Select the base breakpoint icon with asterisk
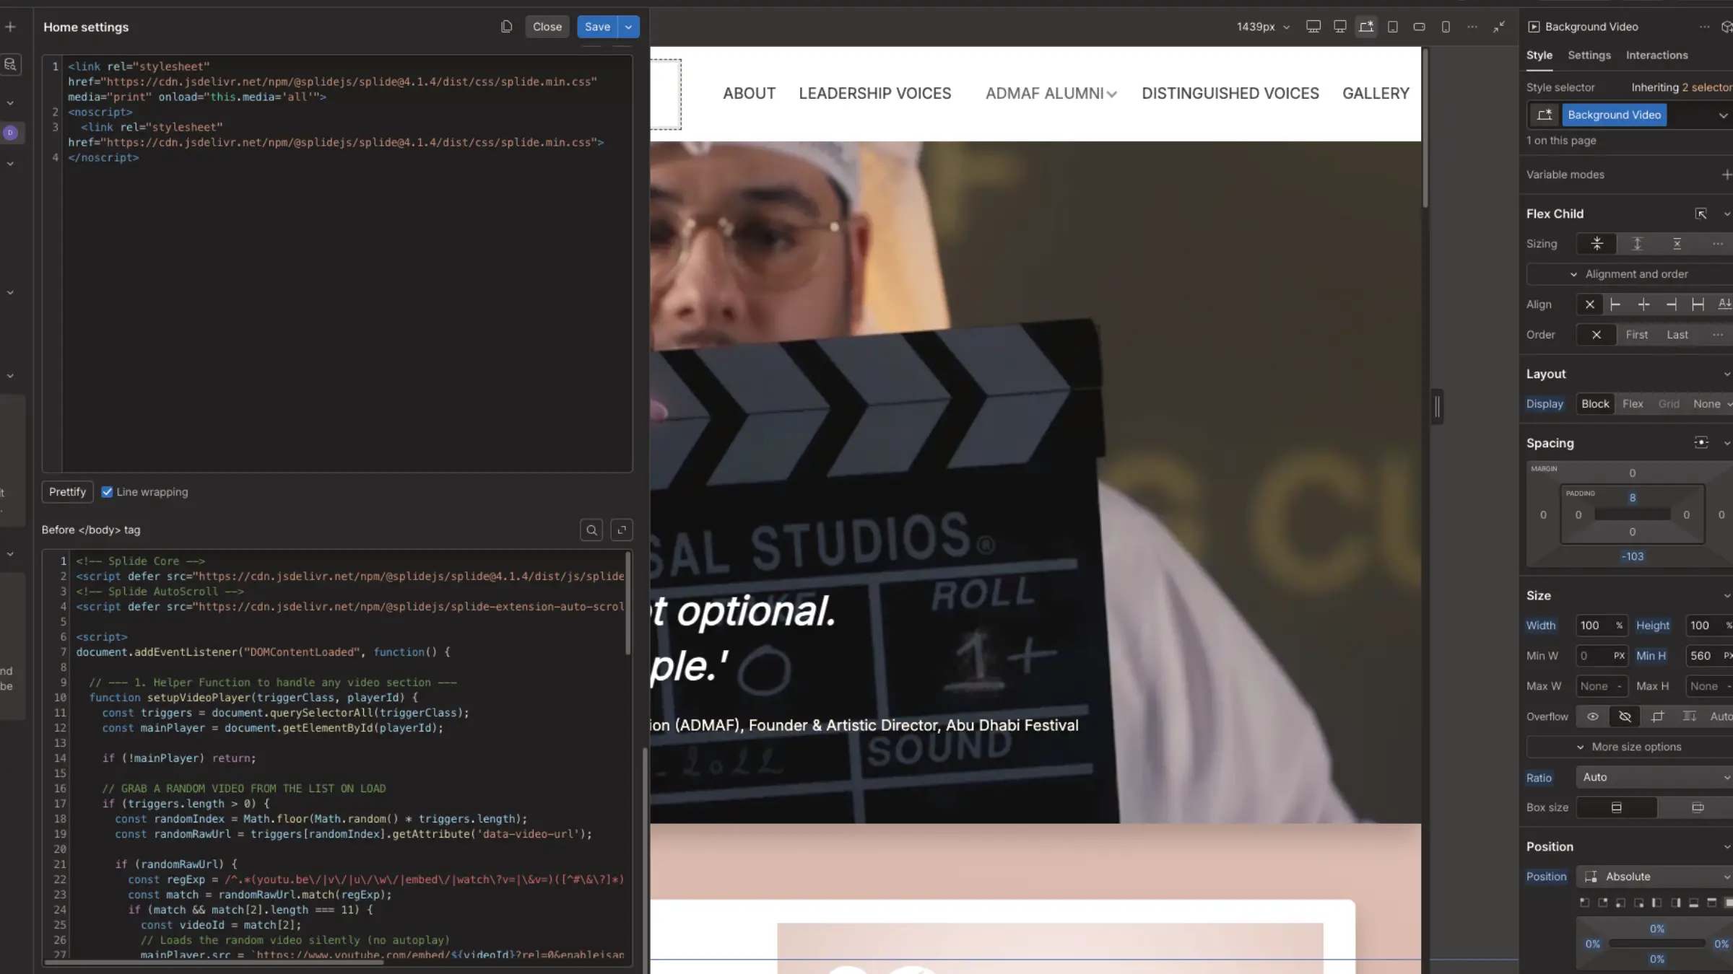1733x974 pixels. [1366, 27]
